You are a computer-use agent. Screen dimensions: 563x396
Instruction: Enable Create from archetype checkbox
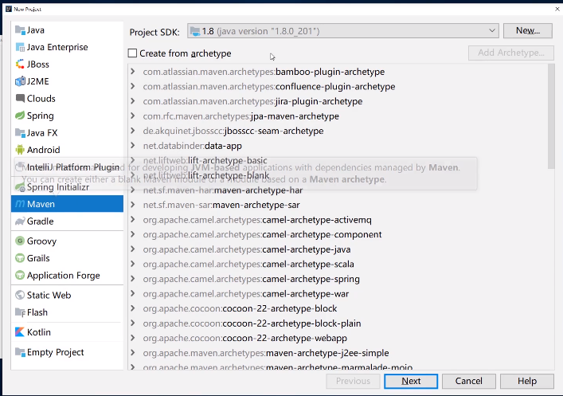click(133, 53)
